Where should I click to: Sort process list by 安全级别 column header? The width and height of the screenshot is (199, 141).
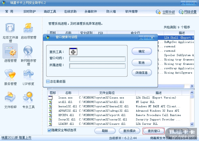pos(86,33)
